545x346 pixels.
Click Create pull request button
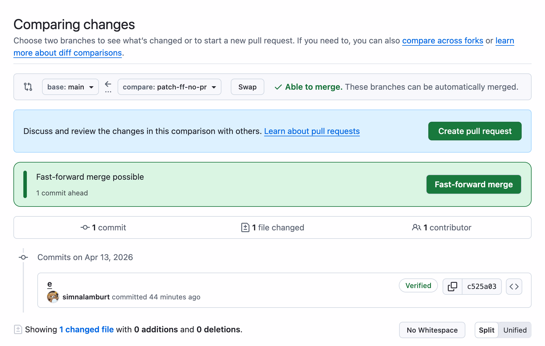(475, 131)
